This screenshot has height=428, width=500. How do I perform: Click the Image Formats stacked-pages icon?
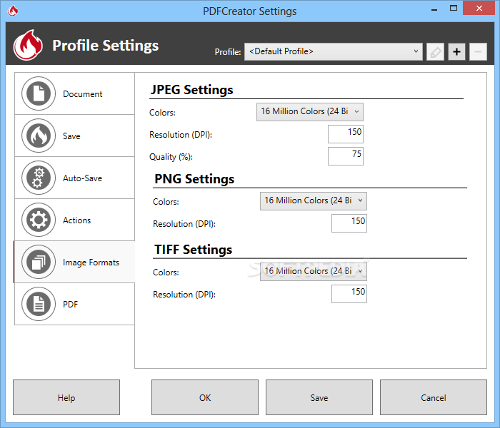click(x=39, y=262)
